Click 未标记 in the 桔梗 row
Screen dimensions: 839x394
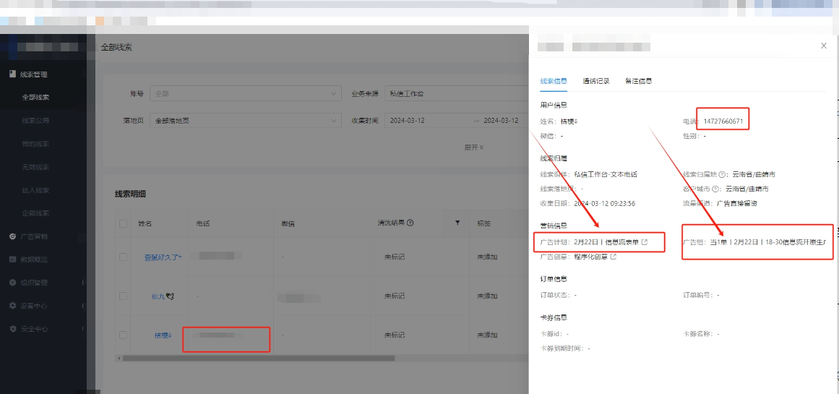(x=395, y=335)
